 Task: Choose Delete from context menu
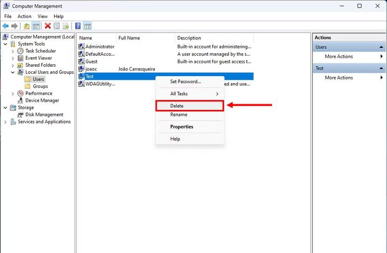190,106
